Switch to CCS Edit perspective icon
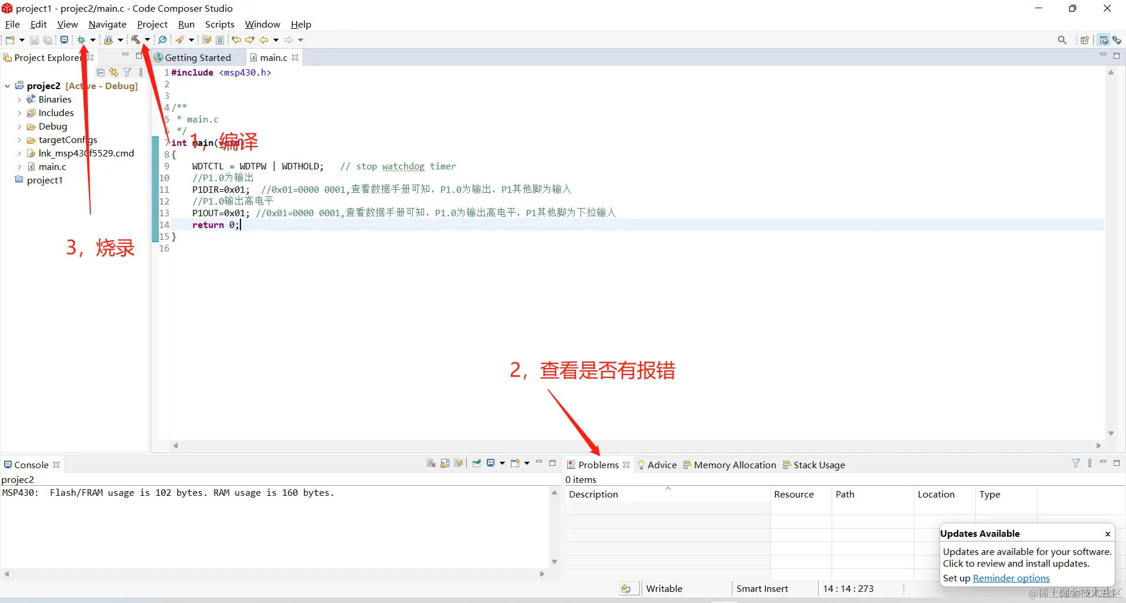1126x603 pixels. pos(1104,40)
